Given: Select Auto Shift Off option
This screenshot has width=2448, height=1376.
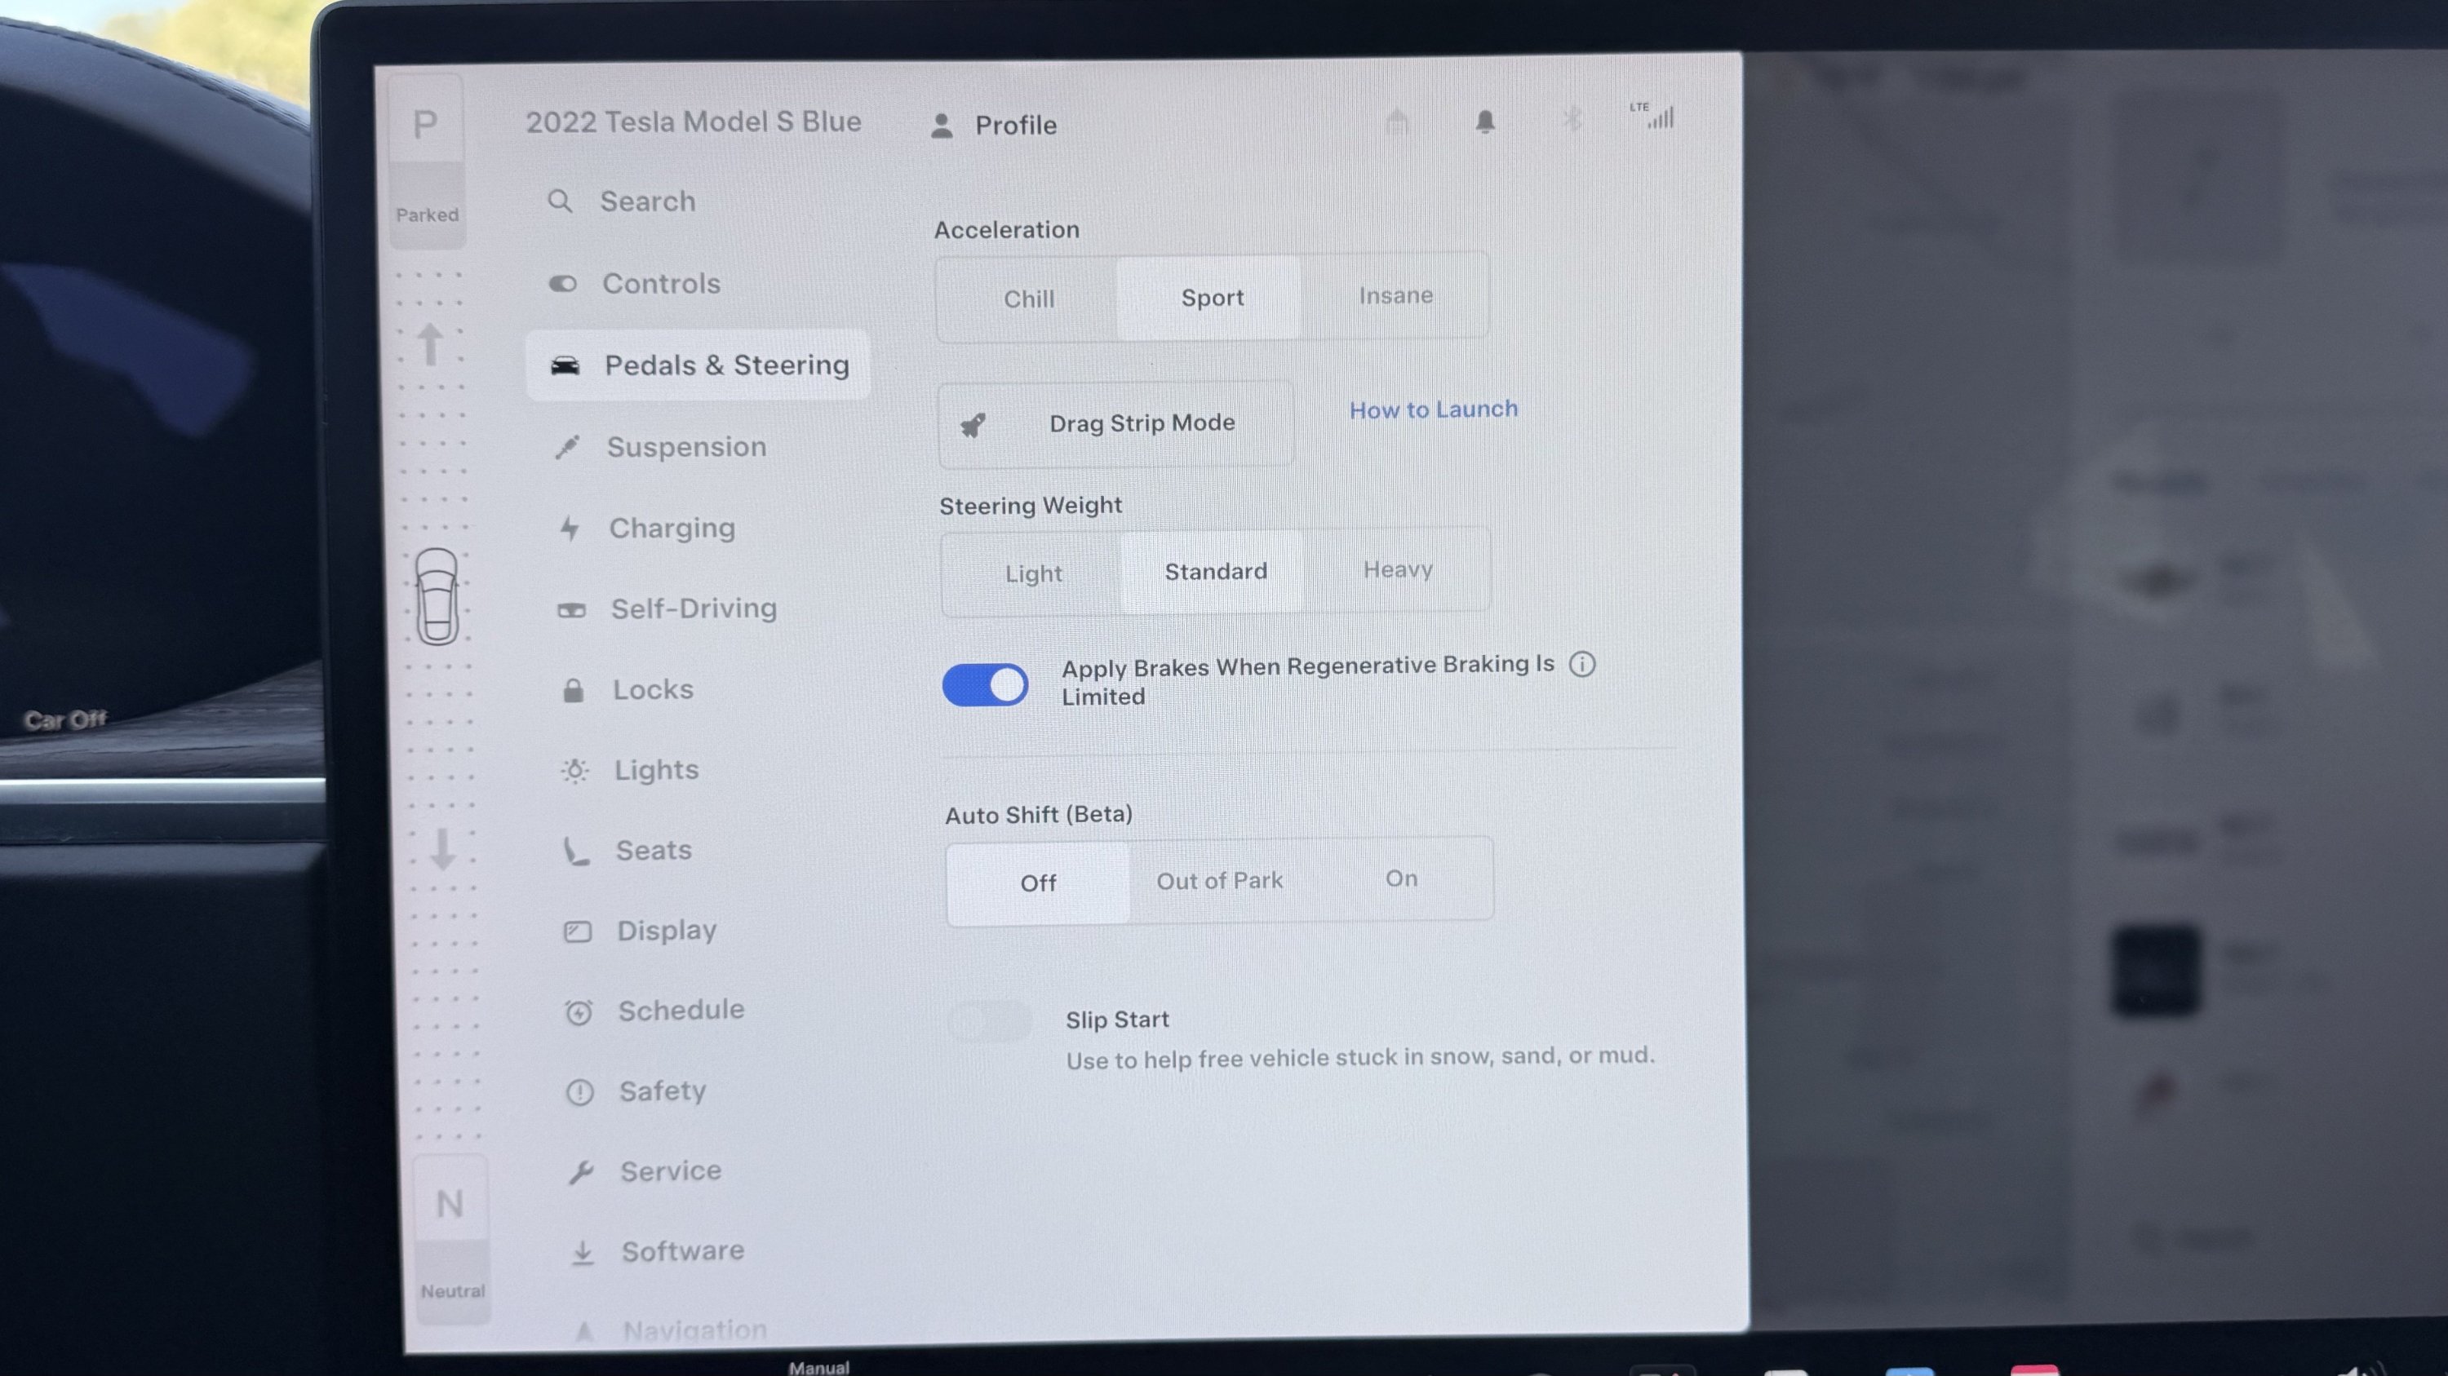Looking at the screenshot, I should tap(1038, 883).
